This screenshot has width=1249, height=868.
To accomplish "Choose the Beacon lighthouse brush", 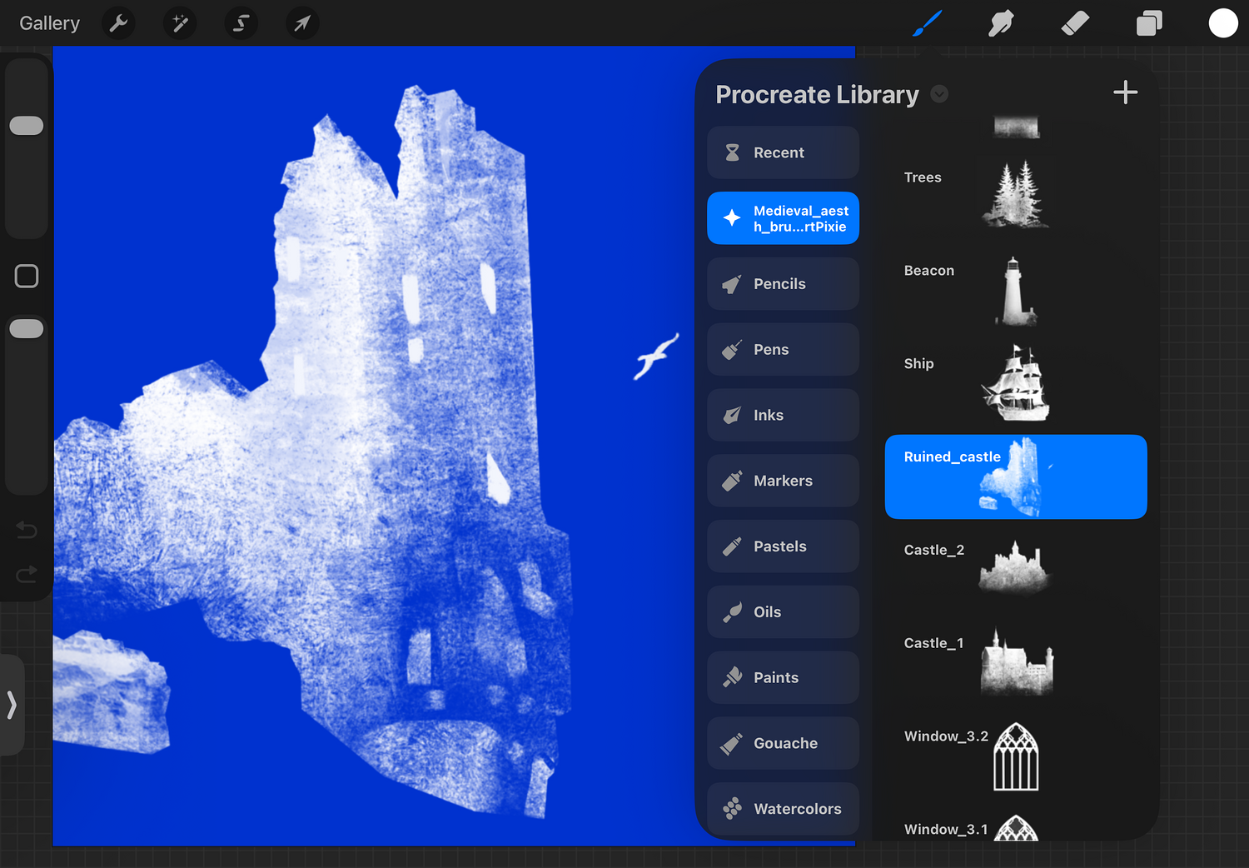I will 1016,290.
